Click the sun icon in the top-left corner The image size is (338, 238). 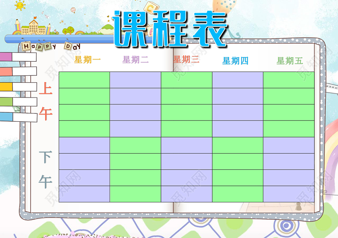tap(19, 5)
